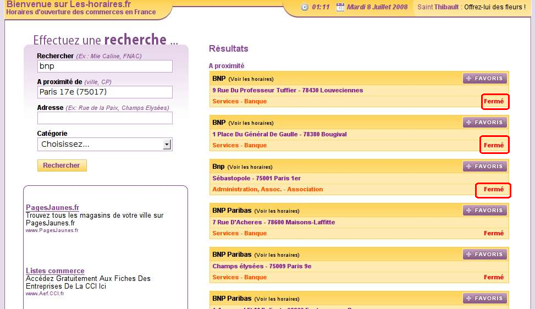Click the A proximité subheading

(x=227, y=66)
